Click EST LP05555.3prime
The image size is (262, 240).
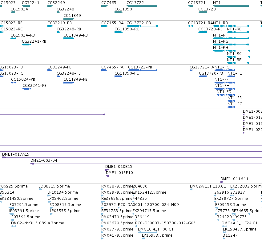pos(51,214)
